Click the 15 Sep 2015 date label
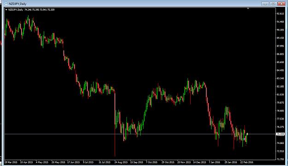Viewport: 288px width, 166px height. 136,162
